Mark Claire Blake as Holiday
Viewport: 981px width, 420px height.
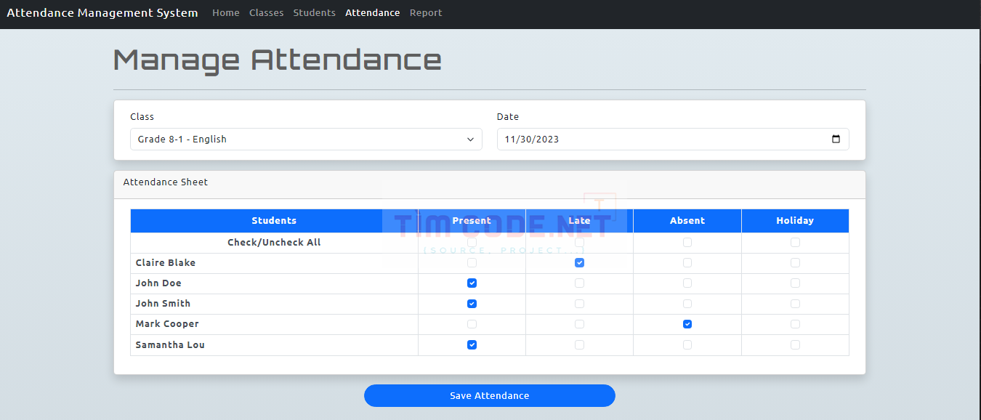pyautogui.click(x=795, y=263)
